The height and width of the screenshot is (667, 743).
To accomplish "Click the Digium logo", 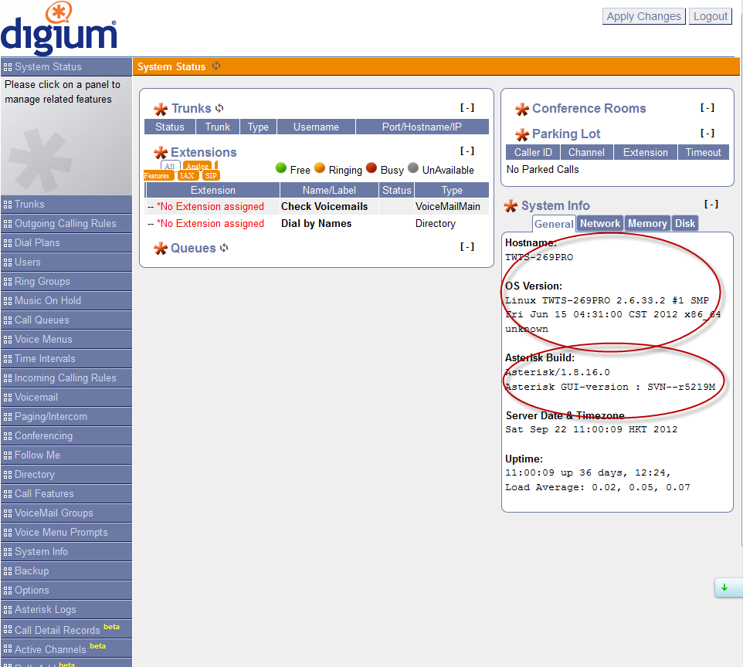I will click(59, 29).
